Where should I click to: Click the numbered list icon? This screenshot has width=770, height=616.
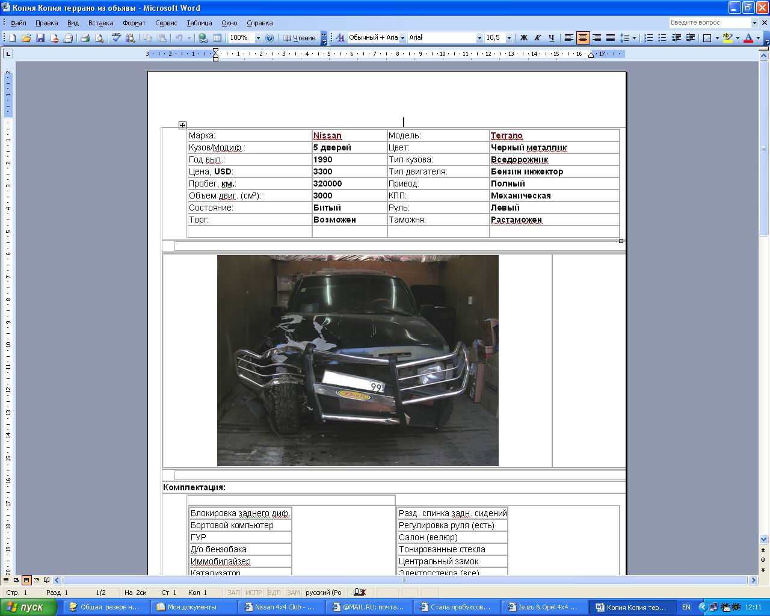[x=648, y=38]
